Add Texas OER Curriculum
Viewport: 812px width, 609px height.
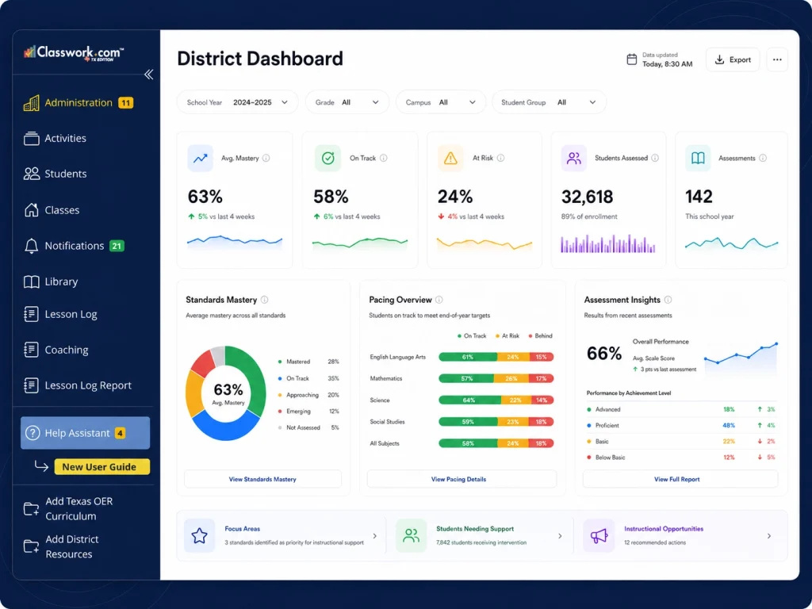[x=68, y=508]
